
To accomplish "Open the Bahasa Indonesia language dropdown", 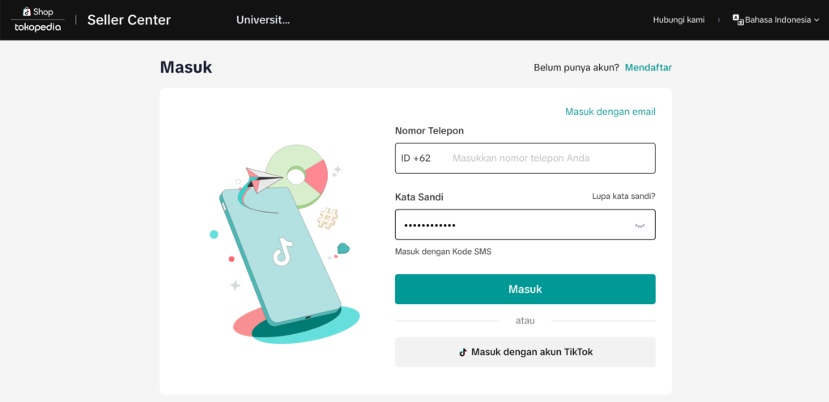I will 776,20.
